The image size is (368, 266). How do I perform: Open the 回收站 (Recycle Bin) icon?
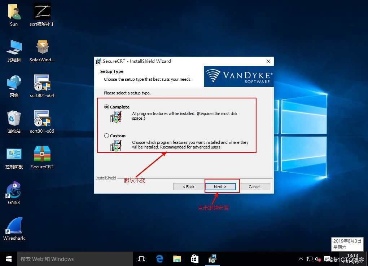coord(14,122)
